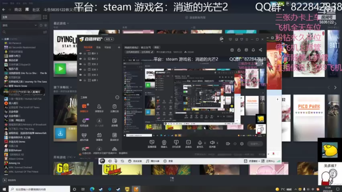Toggle the preview eye icon next to settings gear

[235, 144]
